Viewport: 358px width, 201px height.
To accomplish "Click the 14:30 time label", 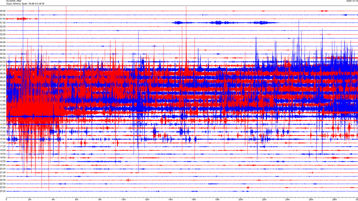I will click(x=3, y=124).
